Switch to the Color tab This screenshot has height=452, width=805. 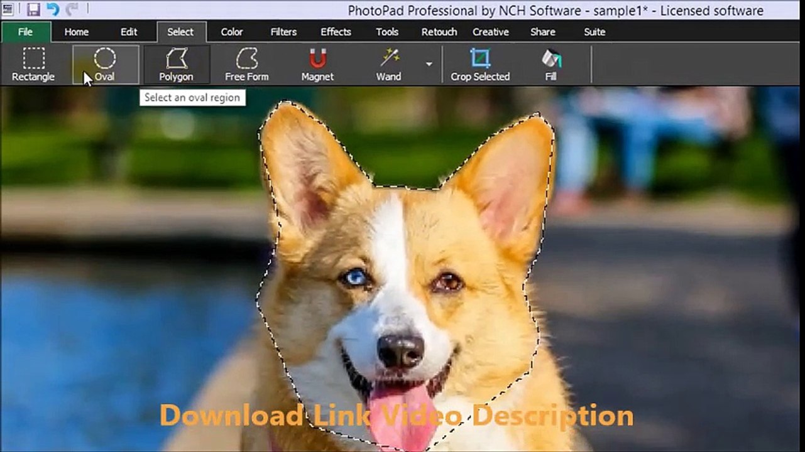pyautogui.click(x=232, y=32)
